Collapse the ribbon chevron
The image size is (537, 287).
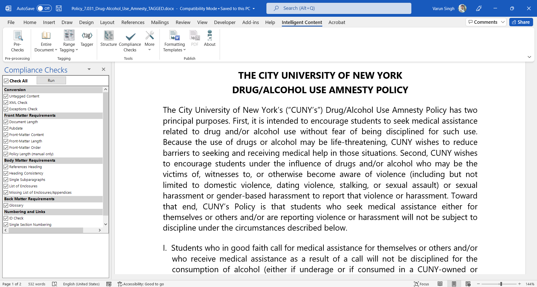(x=529, y=57)
